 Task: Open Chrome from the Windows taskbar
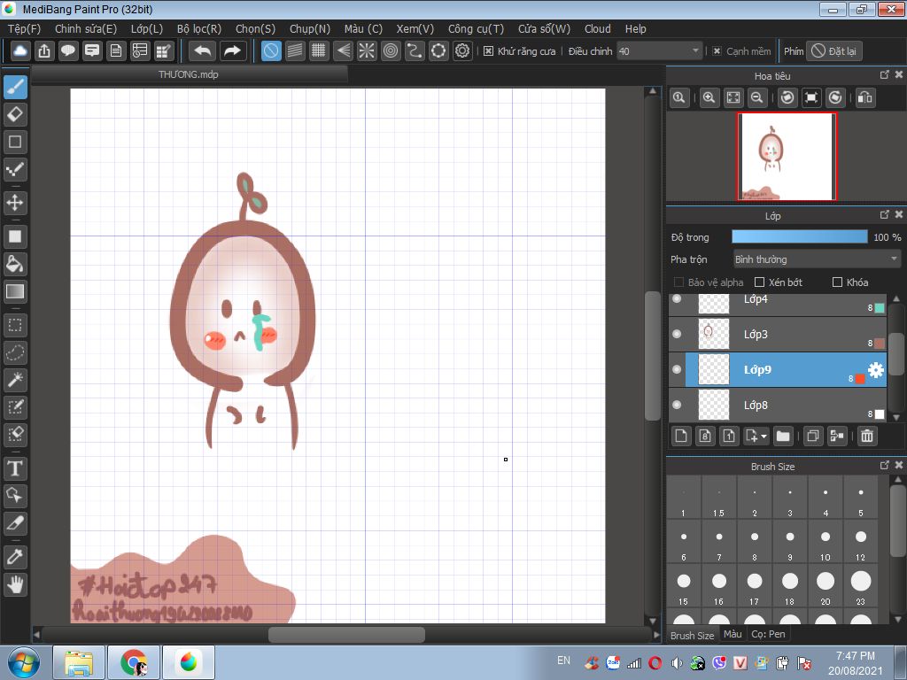(134, 661)
